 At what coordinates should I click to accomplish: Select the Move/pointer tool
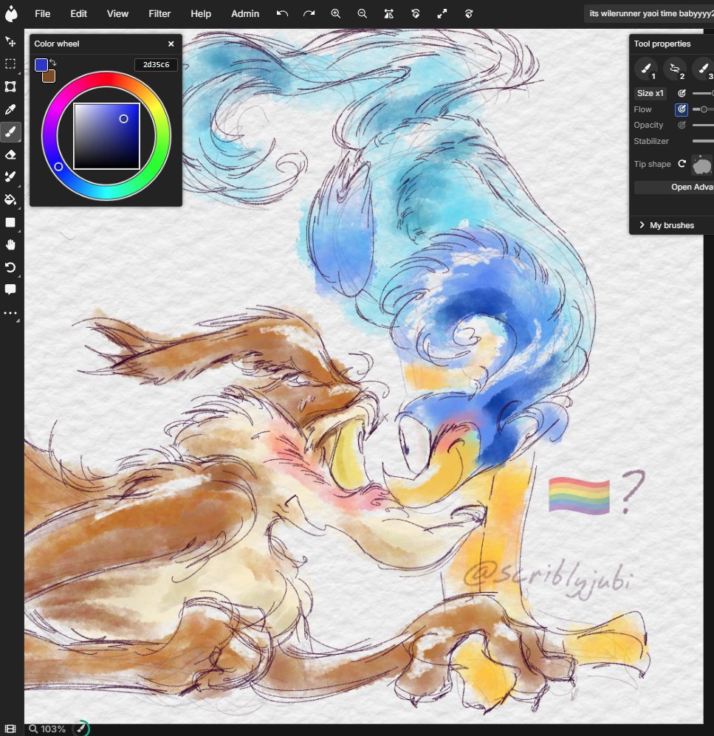click(x=10, y=42)
